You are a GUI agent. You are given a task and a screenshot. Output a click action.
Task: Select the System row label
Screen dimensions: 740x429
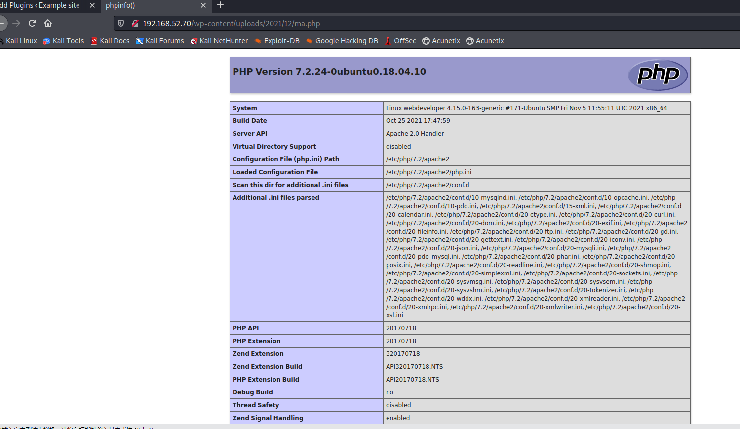(x=245, y=108)
